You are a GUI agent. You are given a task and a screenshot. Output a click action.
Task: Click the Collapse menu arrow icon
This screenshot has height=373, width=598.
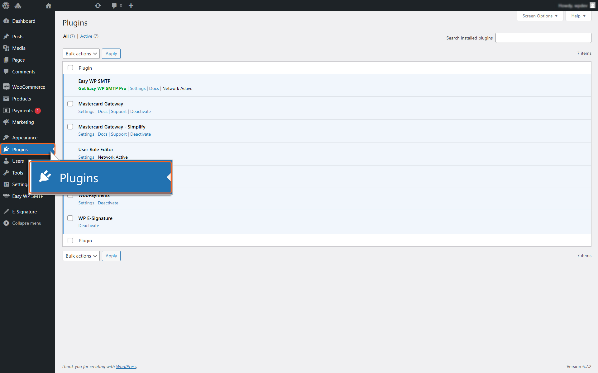[6, 223]
